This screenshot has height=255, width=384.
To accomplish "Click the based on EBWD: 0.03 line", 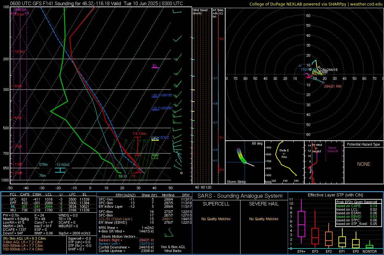I will click(x=357, y=217).
